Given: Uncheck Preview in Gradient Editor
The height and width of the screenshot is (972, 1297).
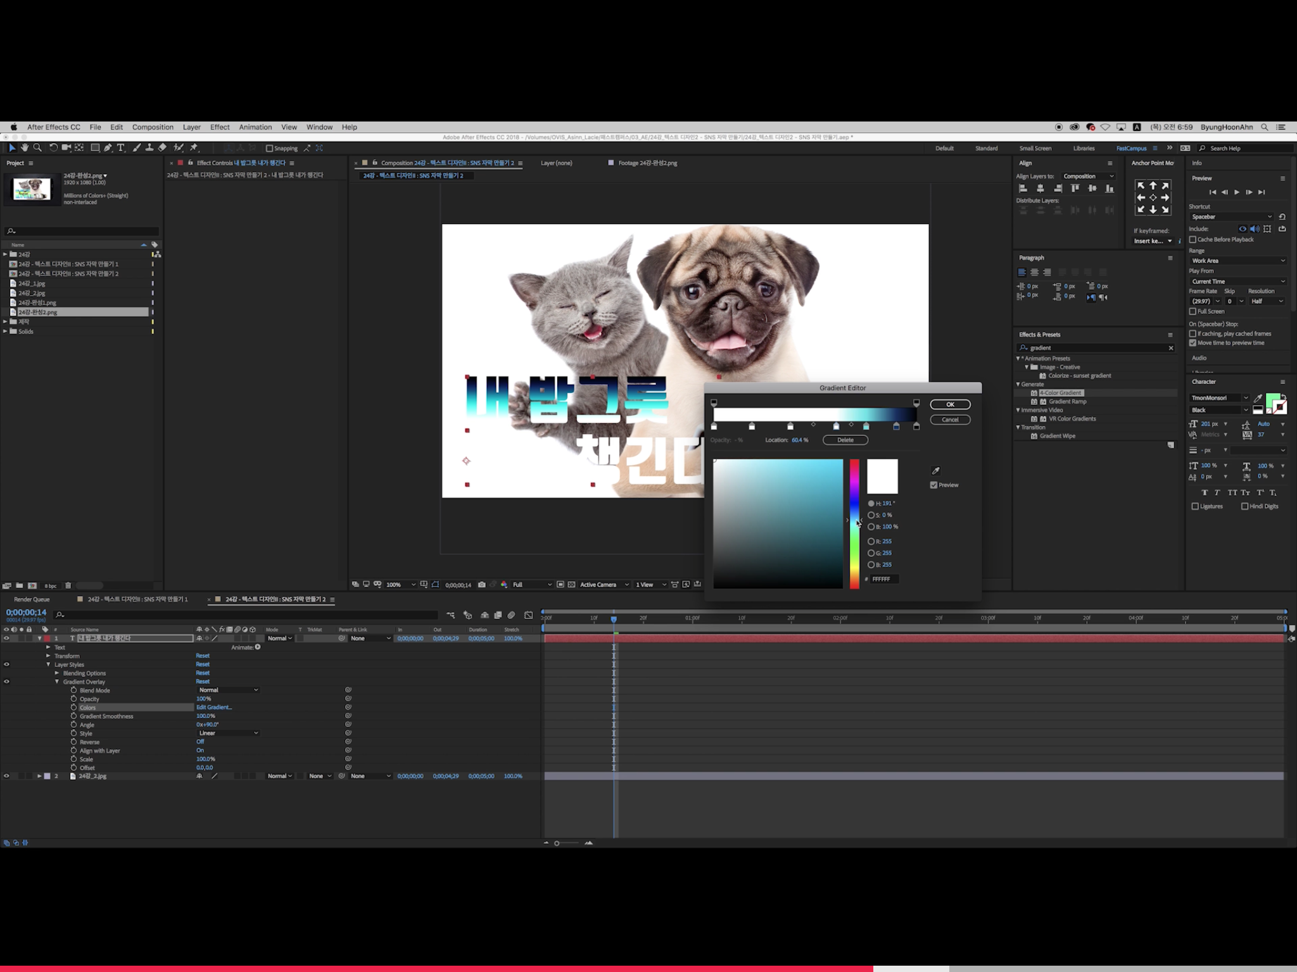Looking at the screenshot, I should click(x=933, y=485).
